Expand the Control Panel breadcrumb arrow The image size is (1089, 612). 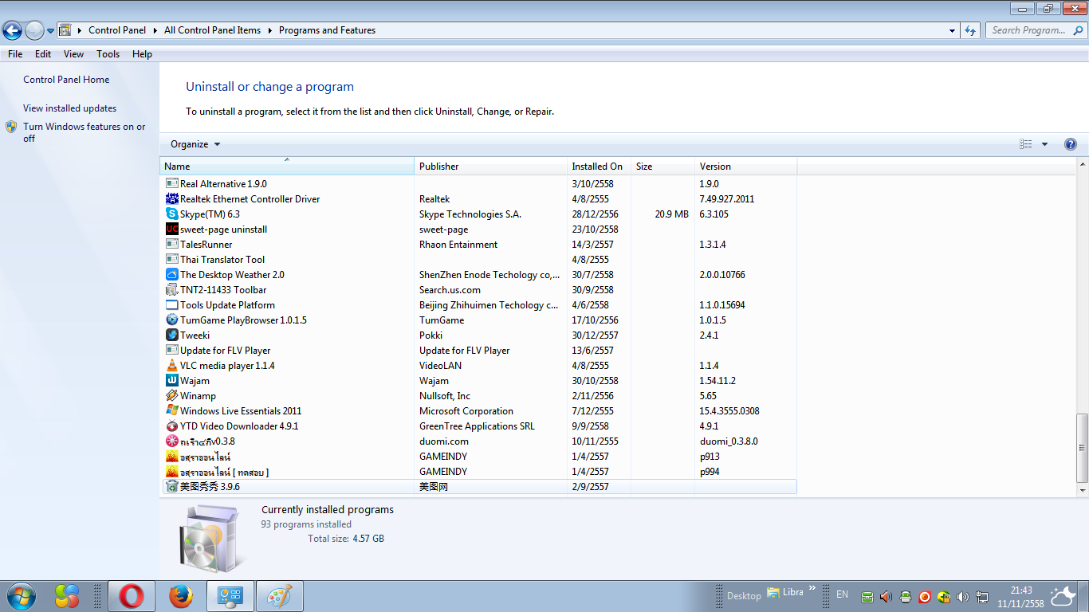click(x=155, y=30)
